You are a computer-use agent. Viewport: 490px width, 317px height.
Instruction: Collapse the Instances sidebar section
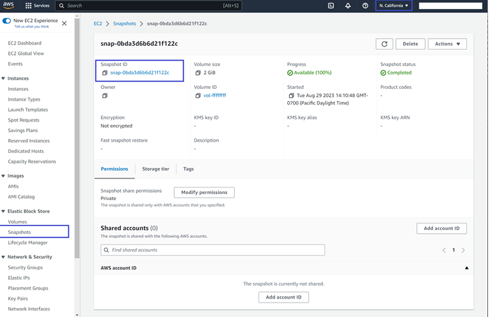(x=3, y=78)
